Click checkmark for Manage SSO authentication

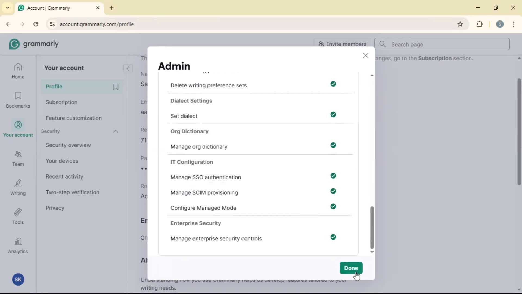coord(333,176)
